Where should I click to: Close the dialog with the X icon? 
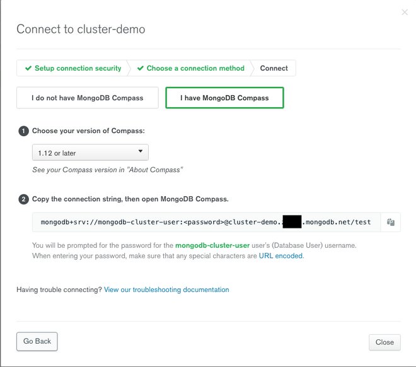[405, 12]
